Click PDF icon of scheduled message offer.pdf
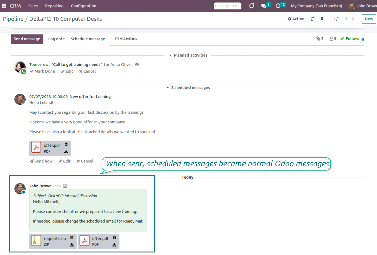The image size is (377, 255). (36, 147)
